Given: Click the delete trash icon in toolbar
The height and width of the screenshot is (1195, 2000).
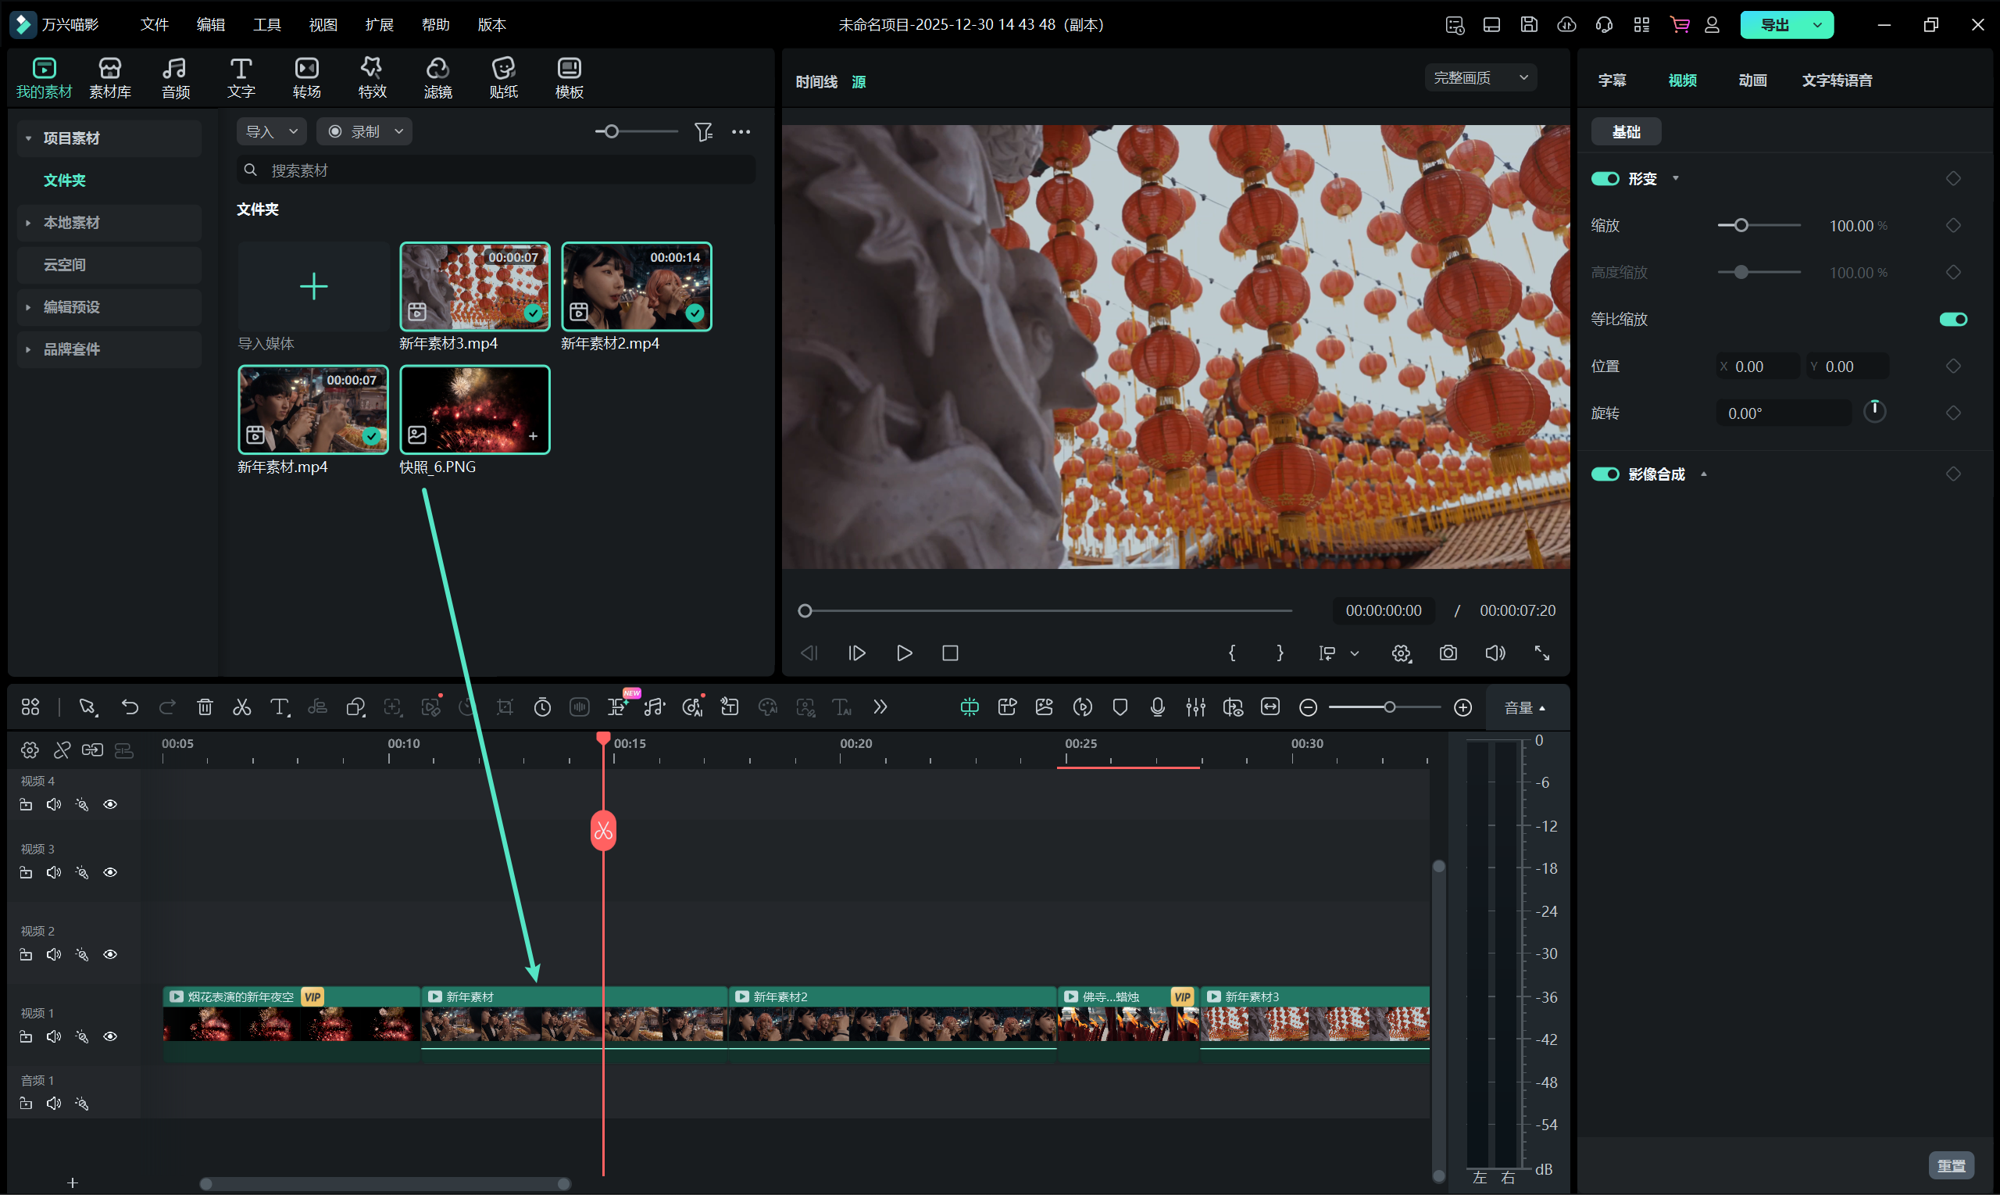Looking at the screenshot, I should click(x=205, y=707).
